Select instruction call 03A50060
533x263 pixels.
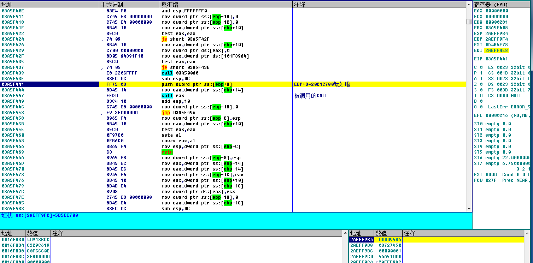(x=180, y=73)
